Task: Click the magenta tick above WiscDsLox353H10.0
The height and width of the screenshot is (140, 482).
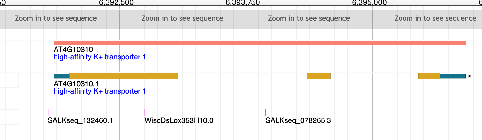Action: tap(145, 112)
